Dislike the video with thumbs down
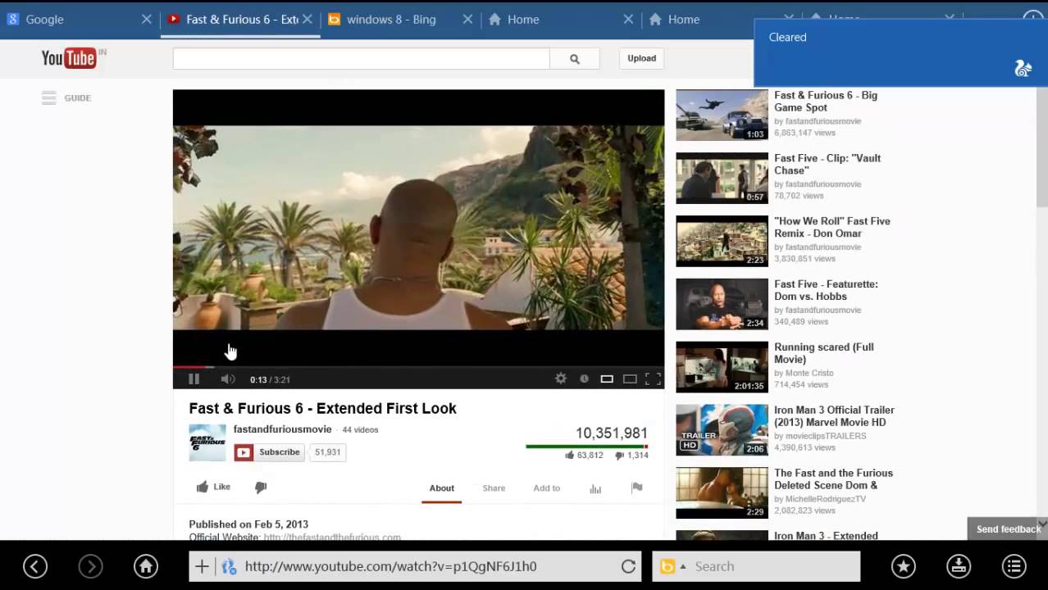Screen dimensions: 1048x590 261,487
